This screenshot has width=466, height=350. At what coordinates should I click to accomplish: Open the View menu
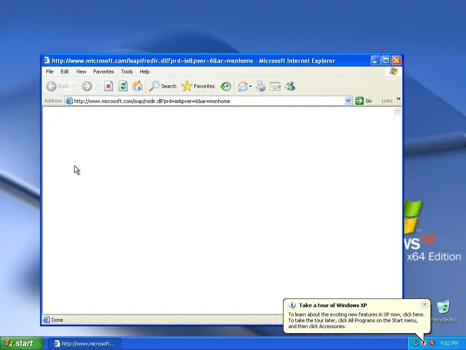pos(81,72)
